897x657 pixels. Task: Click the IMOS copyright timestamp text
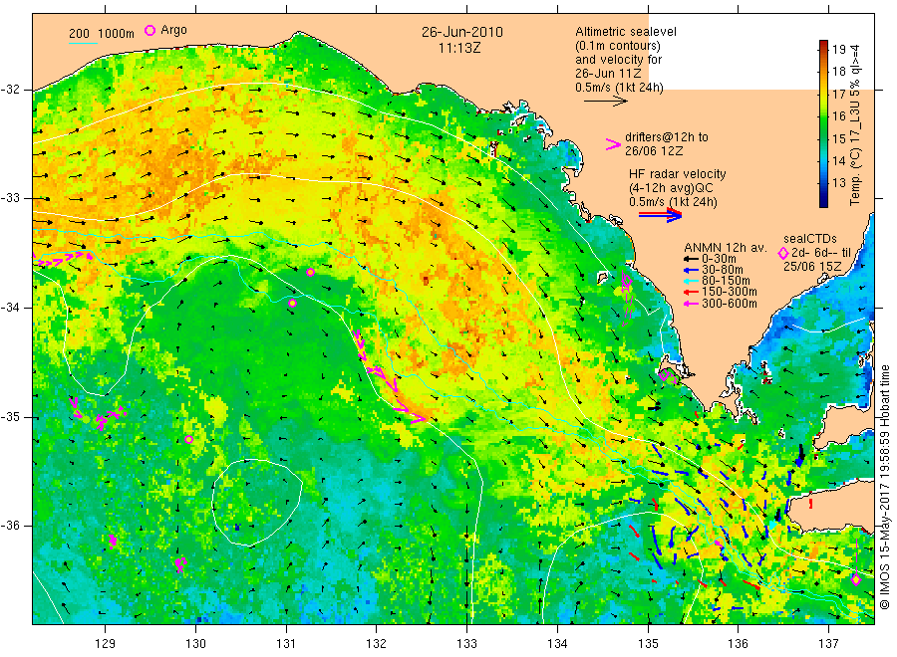tap(885, 488)
